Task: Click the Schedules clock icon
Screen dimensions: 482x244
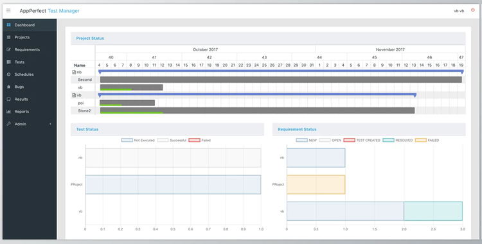Action: point(8,74)
